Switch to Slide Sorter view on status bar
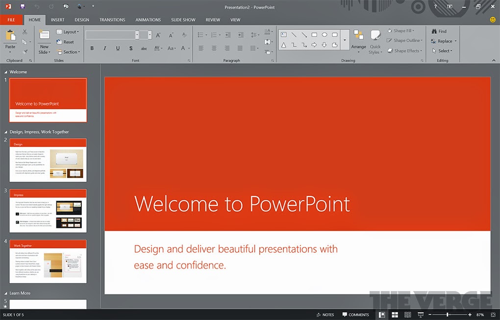 pos(395,315)
